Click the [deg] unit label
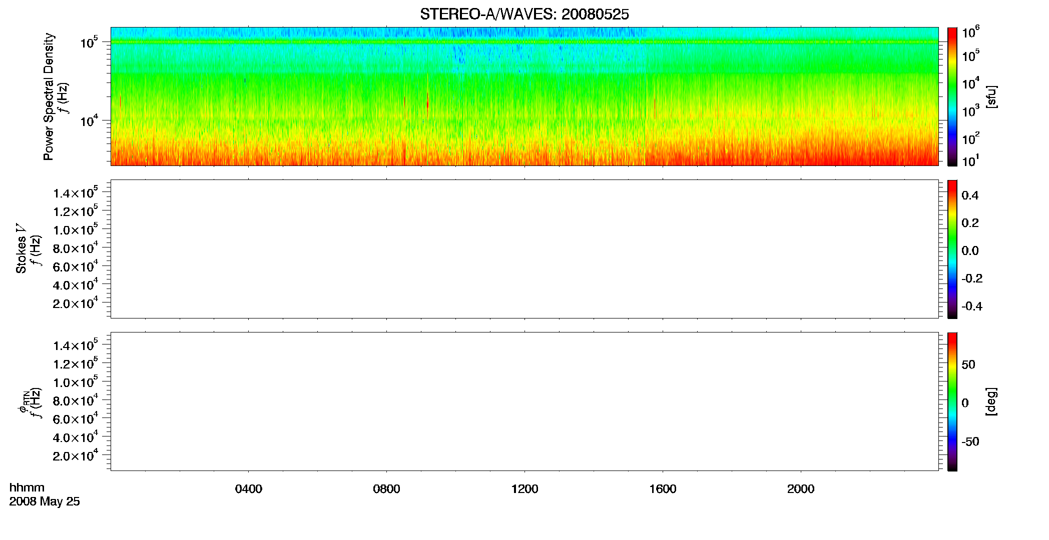Viewport: 1049px width, 540px height. tap(991, 401)
